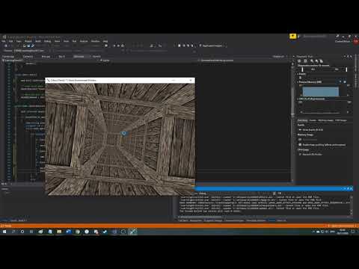This screenshot has height=269, width=359.
Task: Open the member dropdown above the code editor
Action: click(x=245, y=61)
